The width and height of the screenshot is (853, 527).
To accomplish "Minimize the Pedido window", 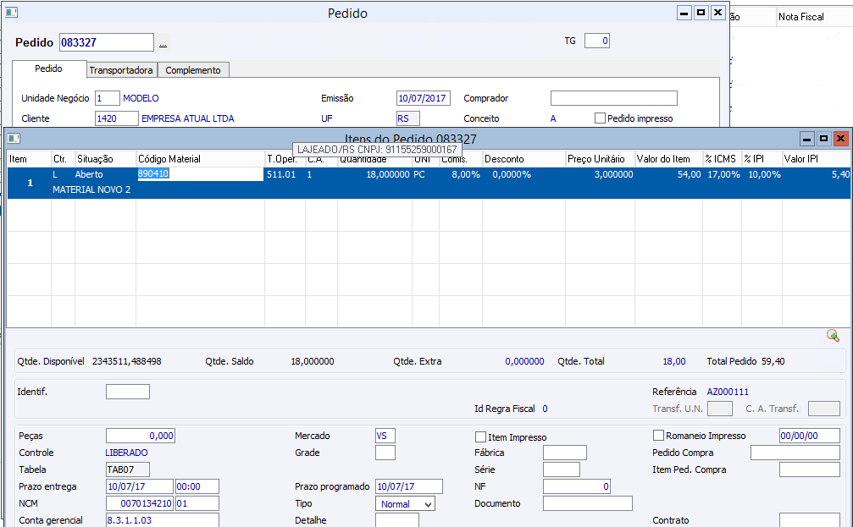I will 684,13.
